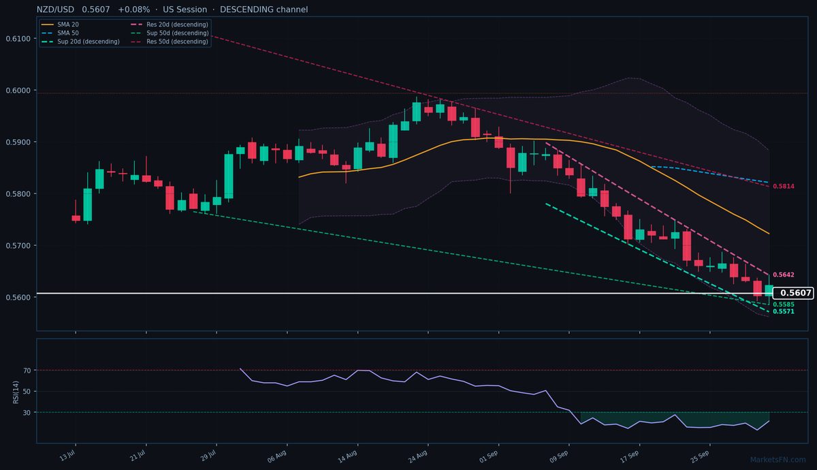Click the 06 Aug date label
This screenshot has height=470, width=817.
278,455
